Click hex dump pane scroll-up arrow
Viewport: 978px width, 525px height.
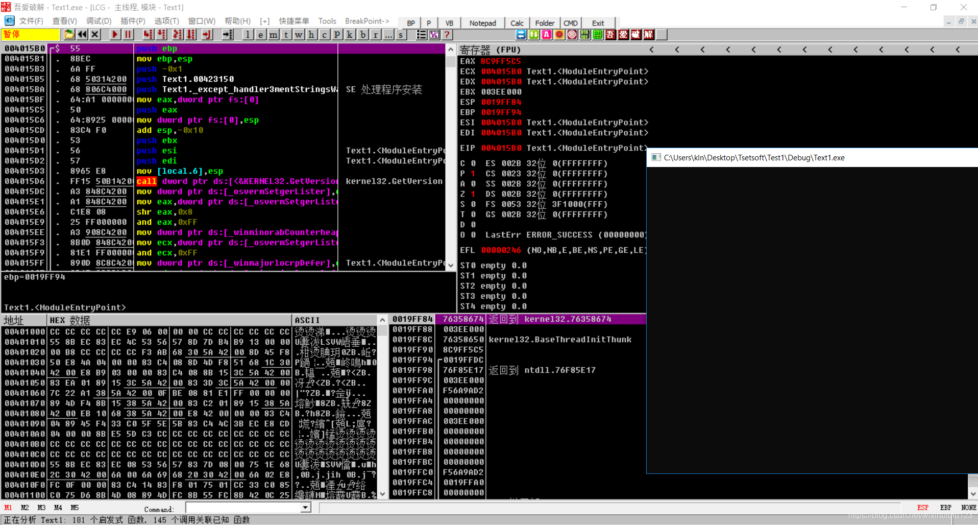382,320
